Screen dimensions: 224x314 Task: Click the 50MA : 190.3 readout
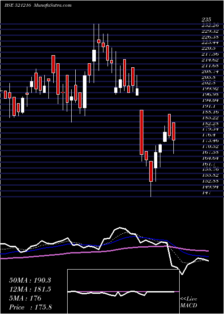(30, 280)
